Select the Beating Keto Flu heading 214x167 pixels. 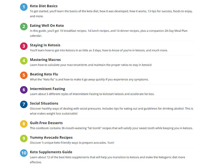click(x=44, y=74)
